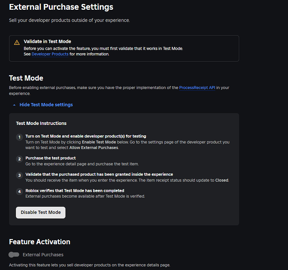Click step 'Purchase the test product'
Viewport: 288px width, 270px height.
[x=50, y=158]
